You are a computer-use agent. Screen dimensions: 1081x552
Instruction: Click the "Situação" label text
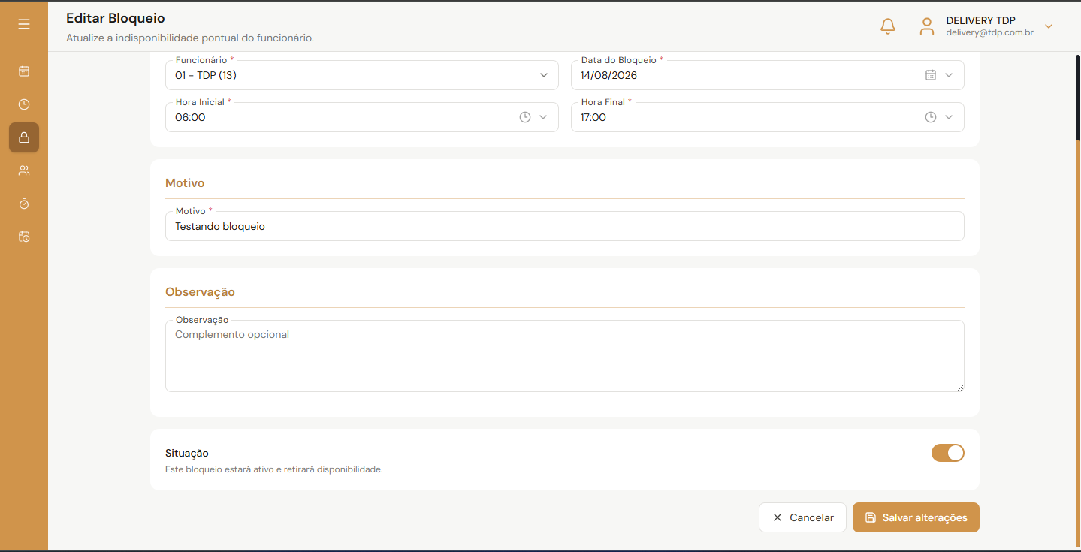coord(187,453)
